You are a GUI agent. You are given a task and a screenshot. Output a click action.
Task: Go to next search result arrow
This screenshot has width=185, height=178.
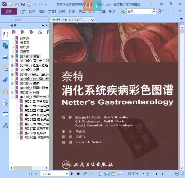click(174, 11)
